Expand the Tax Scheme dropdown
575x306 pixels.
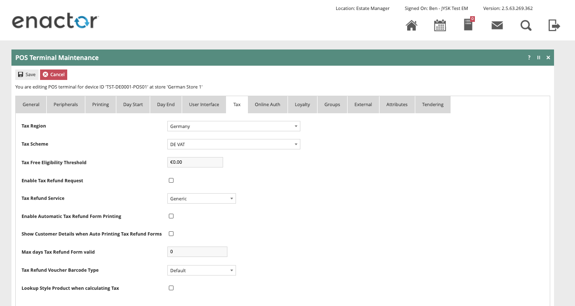point(234,144)
